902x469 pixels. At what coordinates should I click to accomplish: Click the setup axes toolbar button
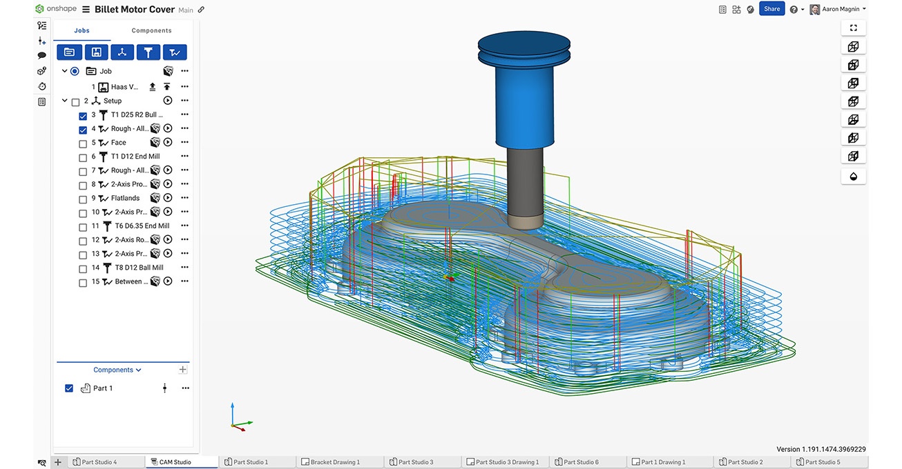[x=122, y=52]
